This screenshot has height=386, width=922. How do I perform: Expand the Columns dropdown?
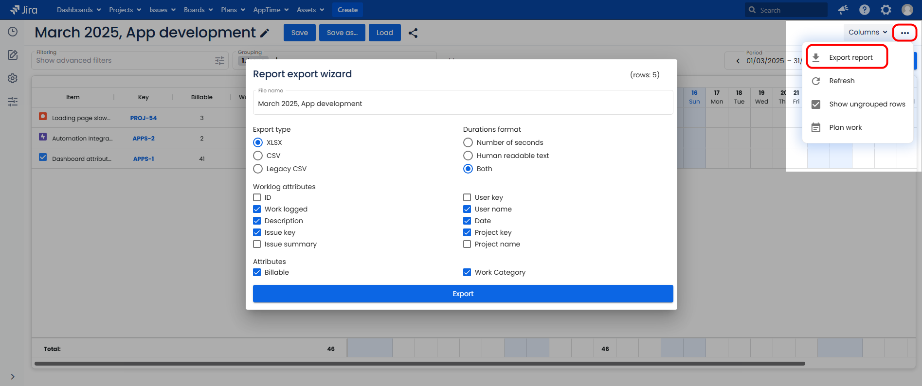click(868, 33)
